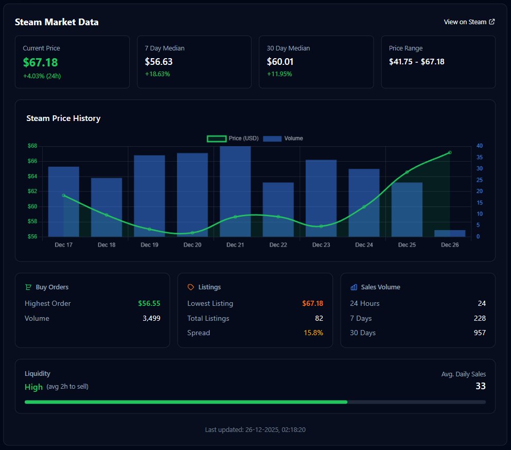The image size is (511, 450).
Task: Toggle the Volume legend swatch
Action: (272, 139)
